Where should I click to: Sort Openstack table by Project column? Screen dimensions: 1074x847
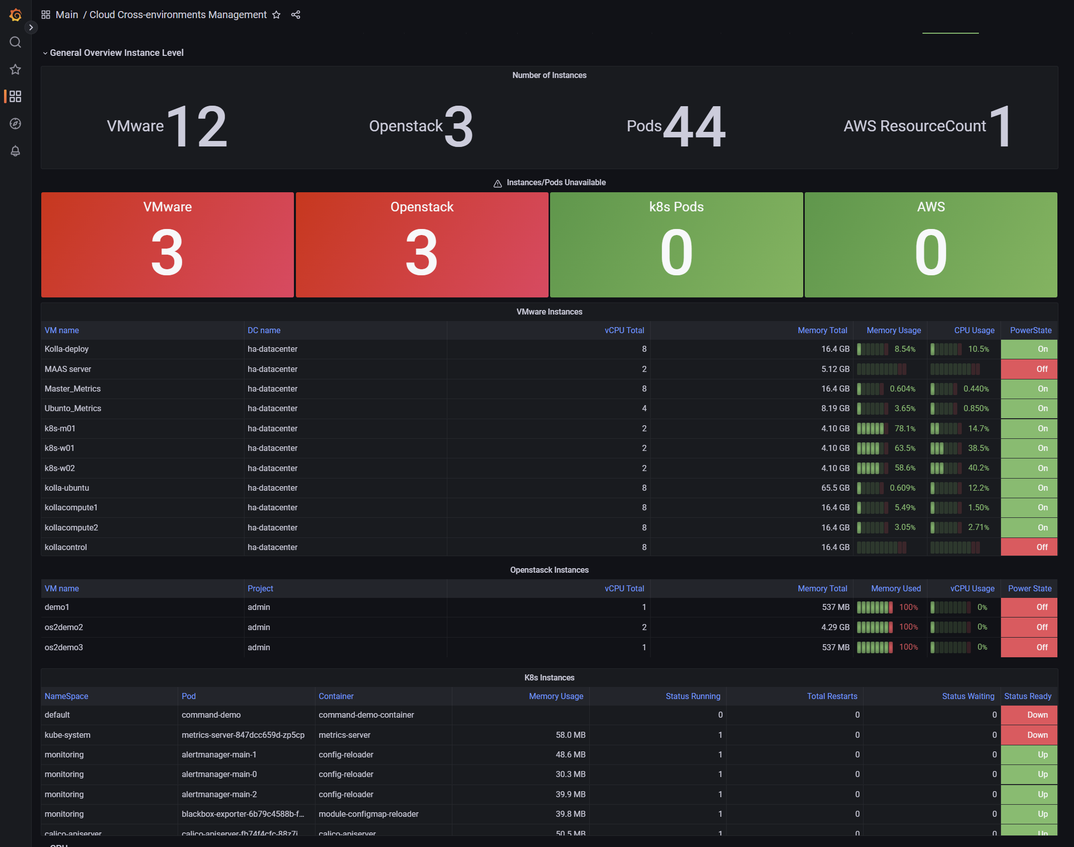point(260,589)
